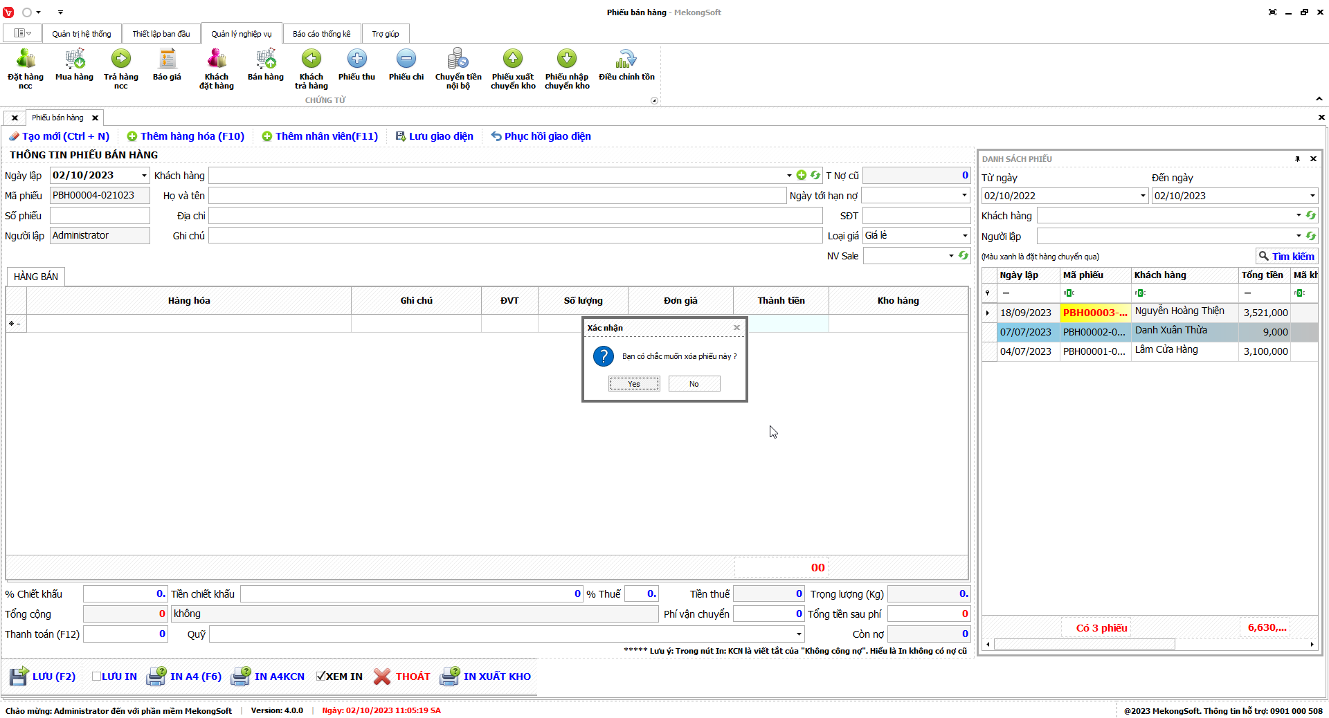The height and width of the screenshot is (718, 1329).
Task: Expand the Loại giá dropdown
Action: coord(965,236)
